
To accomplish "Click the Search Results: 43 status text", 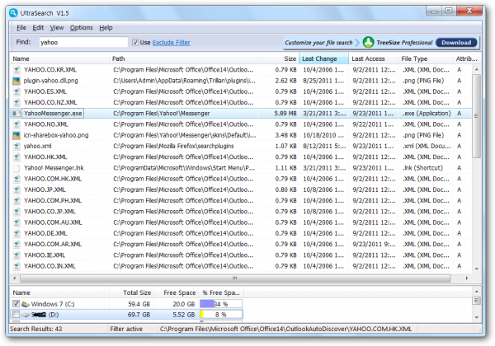I will point(36,329).
